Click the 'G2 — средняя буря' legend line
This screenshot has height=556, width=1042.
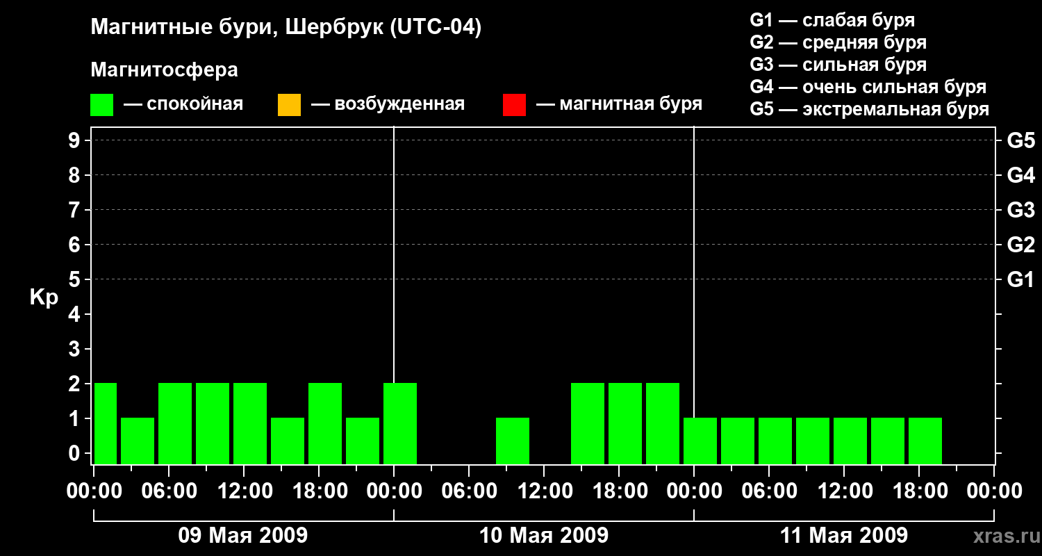pos(838,42)
